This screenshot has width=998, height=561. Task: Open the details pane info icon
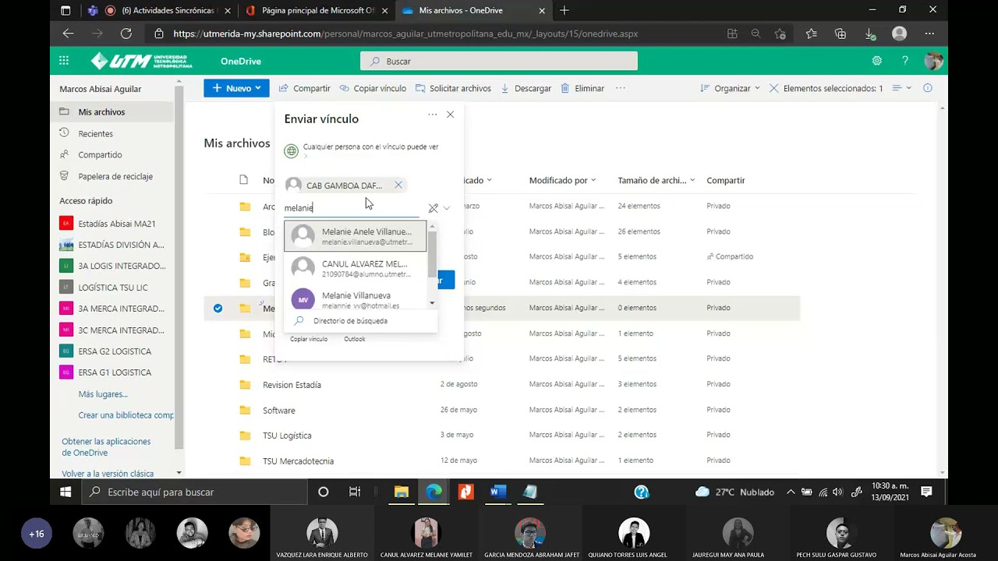pyautogui.click(x=928, y=88)
